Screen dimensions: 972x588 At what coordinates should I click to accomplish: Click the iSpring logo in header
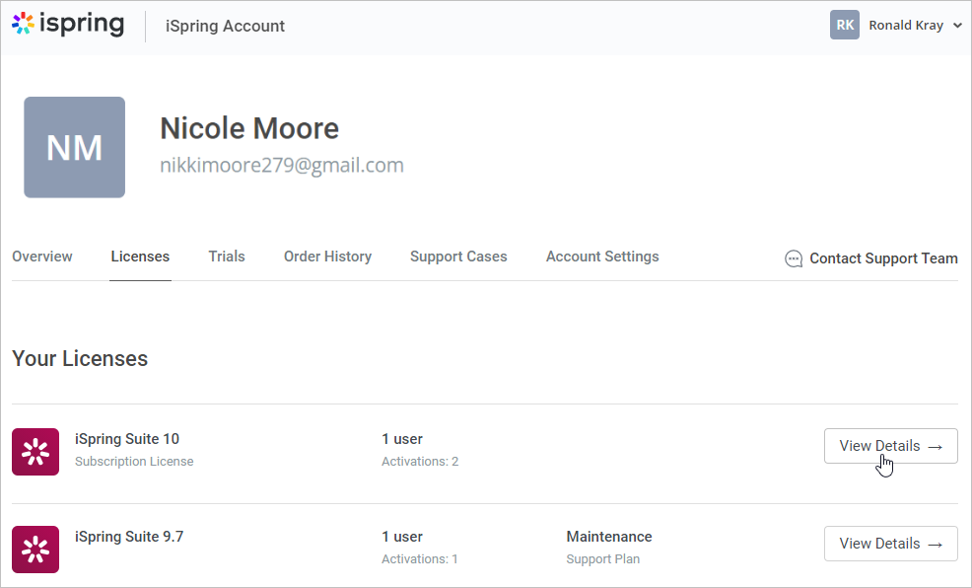click(x=68, y=25)
